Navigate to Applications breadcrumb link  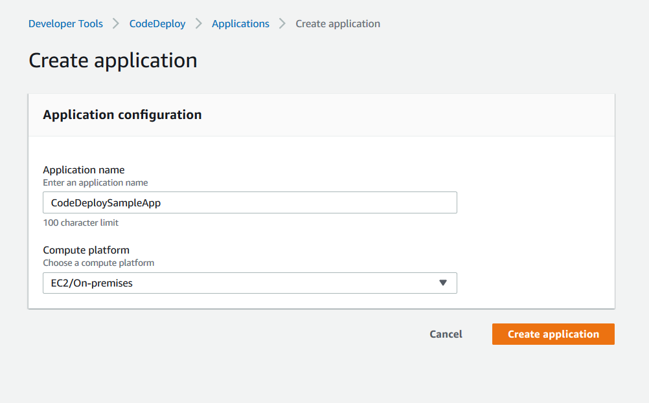coord(240,23)
